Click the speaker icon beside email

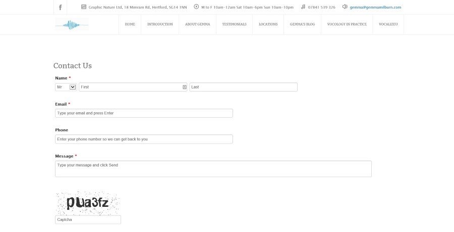coord(345,7)
